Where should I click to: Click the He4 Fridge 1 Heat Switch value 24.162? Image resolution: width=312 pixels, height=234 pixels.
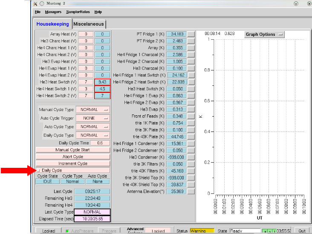(177, 75)
